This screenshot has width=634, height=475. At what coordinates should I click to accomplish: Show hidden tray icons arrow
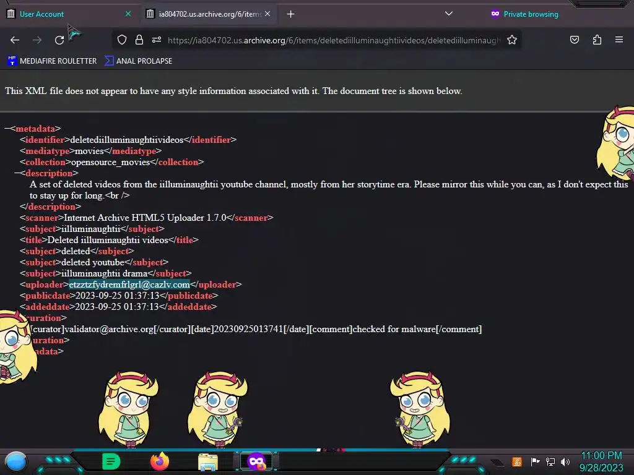[x=498, y=463]
